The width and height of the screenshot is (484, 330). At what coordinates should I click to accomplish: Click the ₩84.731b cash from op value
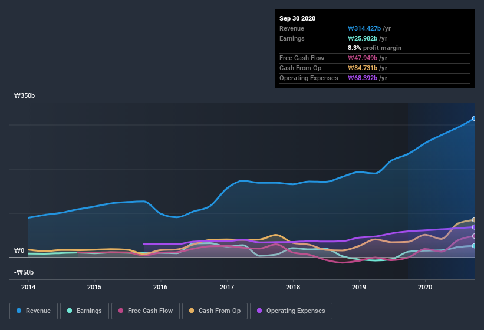tap(363, 68)
